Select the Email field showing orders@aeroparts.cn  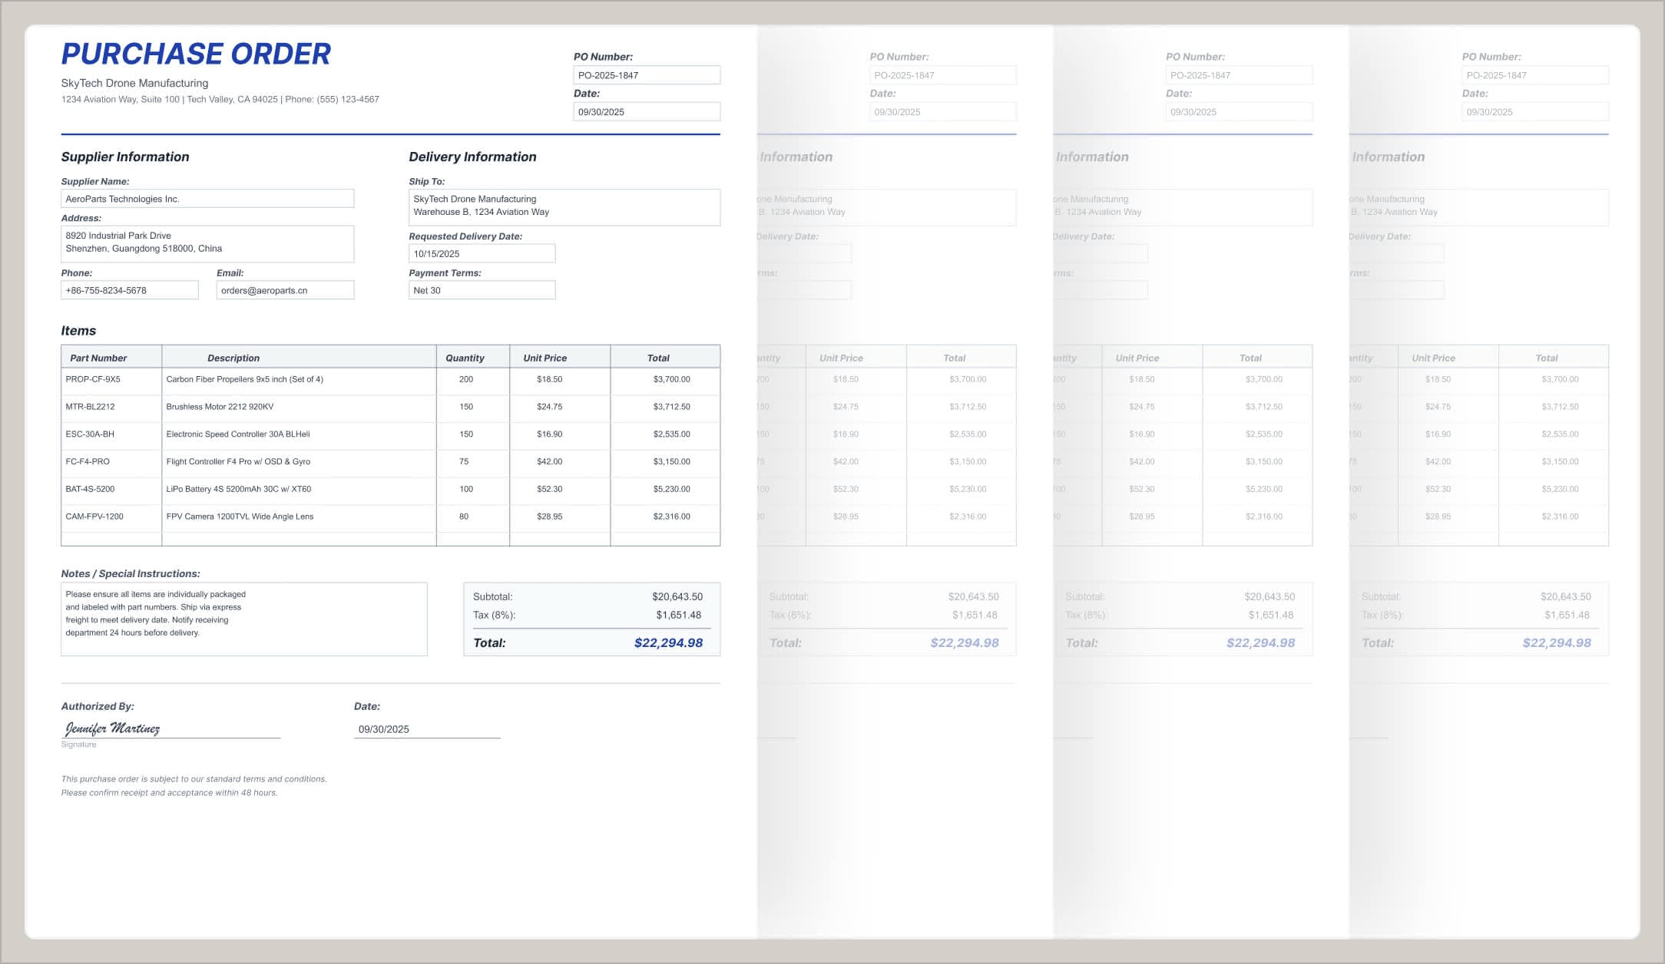[285, 289]
